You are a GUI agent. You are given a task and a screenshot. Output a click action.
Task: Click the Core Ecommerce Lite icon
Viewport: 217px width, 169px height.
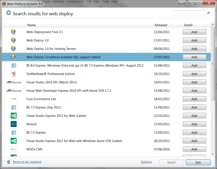14,99
